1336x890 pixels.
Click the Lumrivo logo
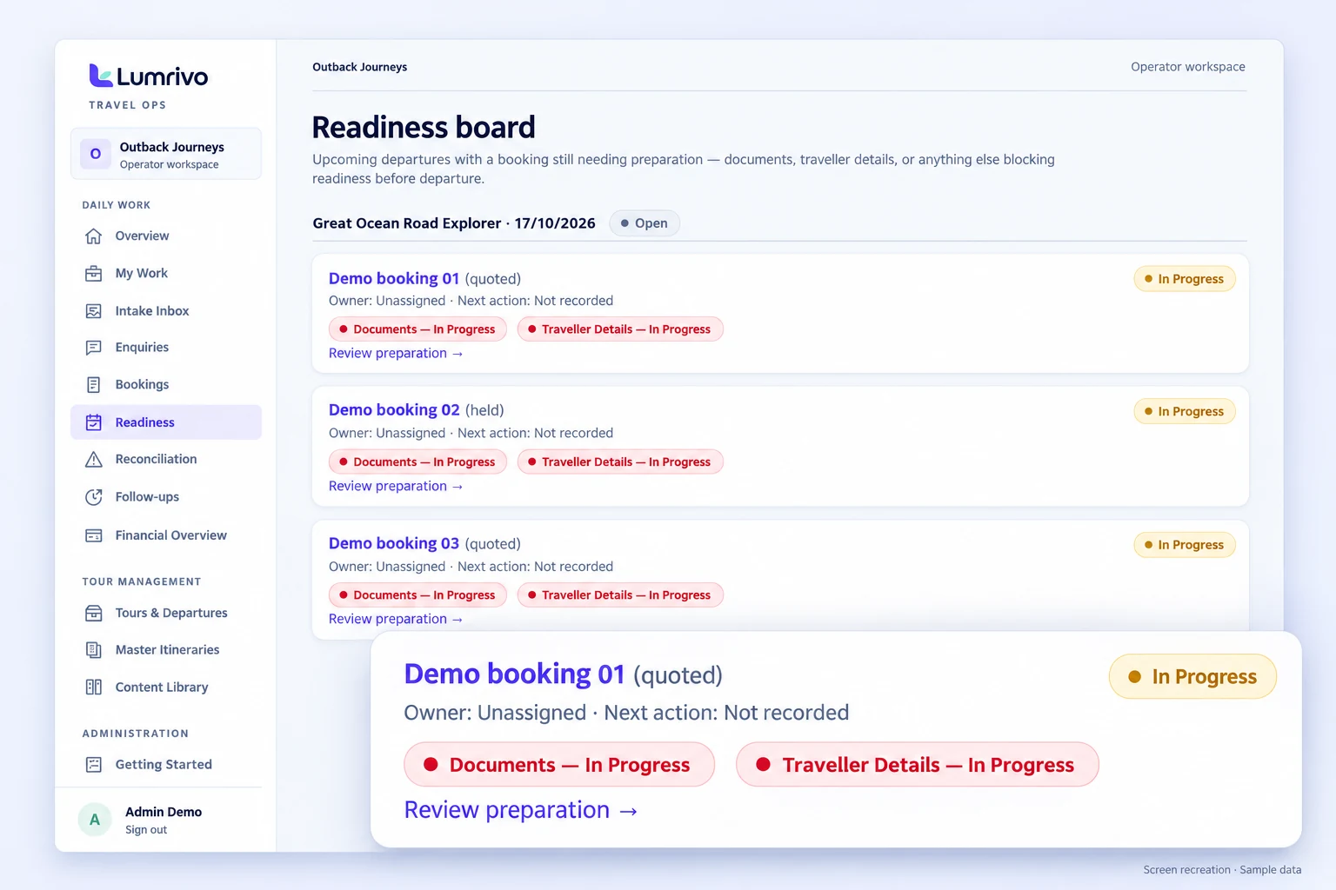click(149, 76)
